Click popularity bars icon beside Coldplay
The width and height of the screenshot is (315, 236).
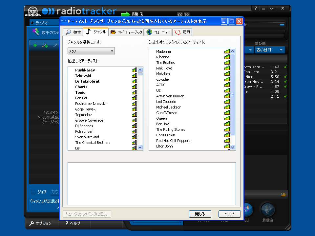pos(227,79)
